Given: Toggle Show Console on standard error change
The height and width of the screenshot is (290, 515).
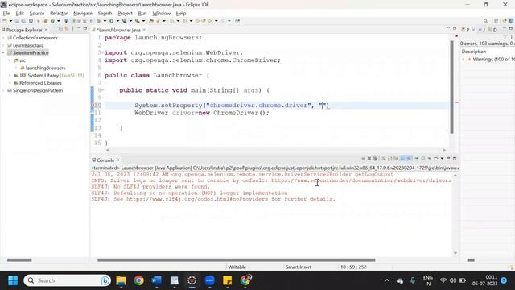Looking at the screenshot, I should tap(409, 159).
